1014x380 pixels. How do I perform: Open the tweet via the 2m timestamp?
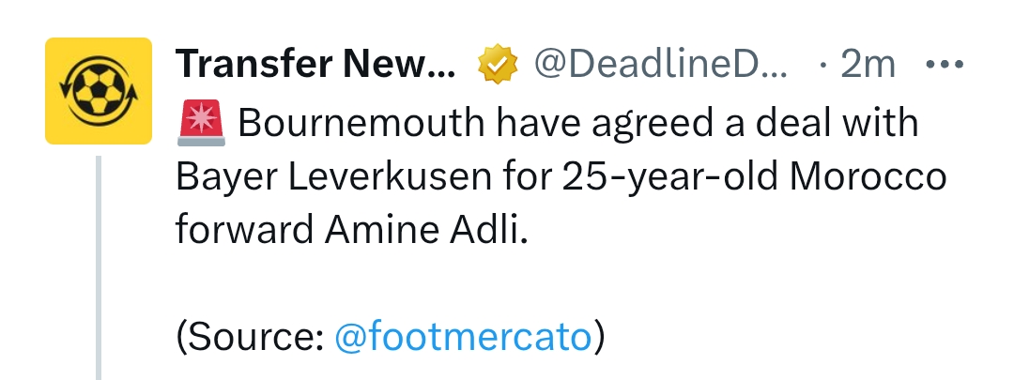[x=868, y=64]
